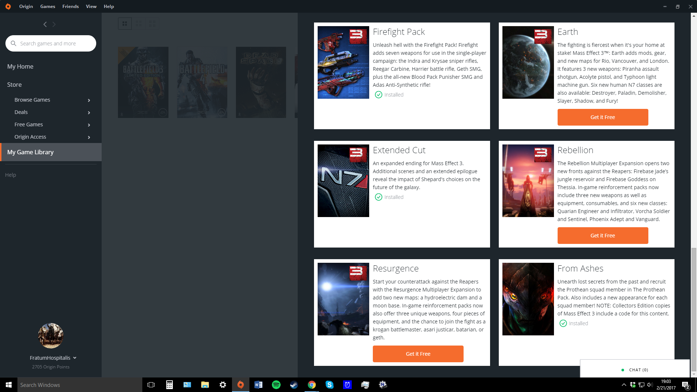This screenshot has height=392, width=697.
Task: Select My Home in the sidebar
Action: click(x=20, y=66)
